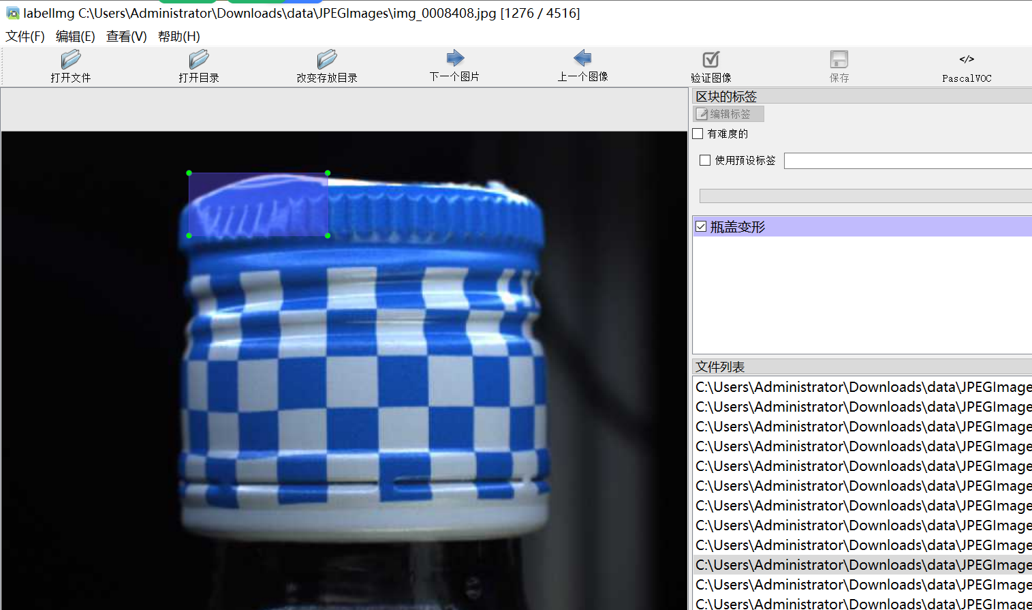
Task: Toggle the 有难度的 difficult checkbox
Action: (698, 134)
